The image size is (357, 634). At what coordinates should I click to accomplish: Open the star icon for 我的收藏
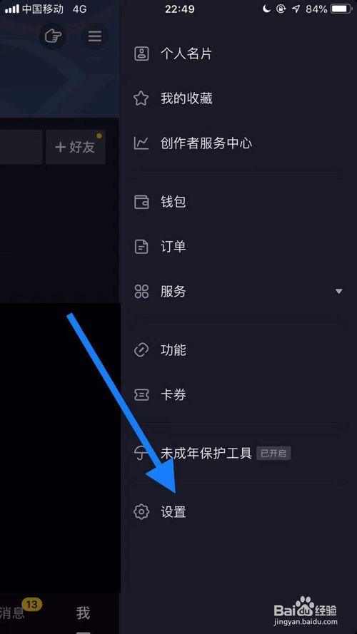141,98
